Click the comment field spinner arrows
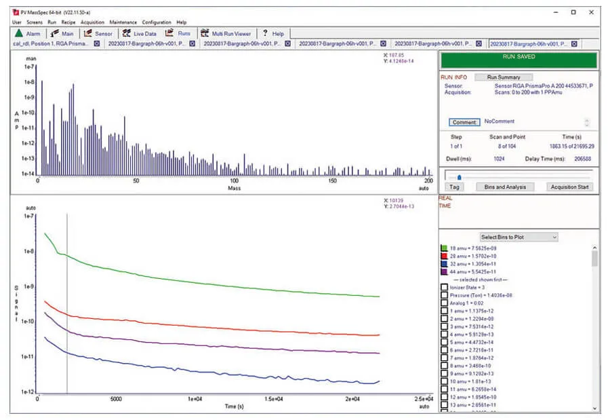The width and height of the screenshot is (610, 420). tap(587, 122)
